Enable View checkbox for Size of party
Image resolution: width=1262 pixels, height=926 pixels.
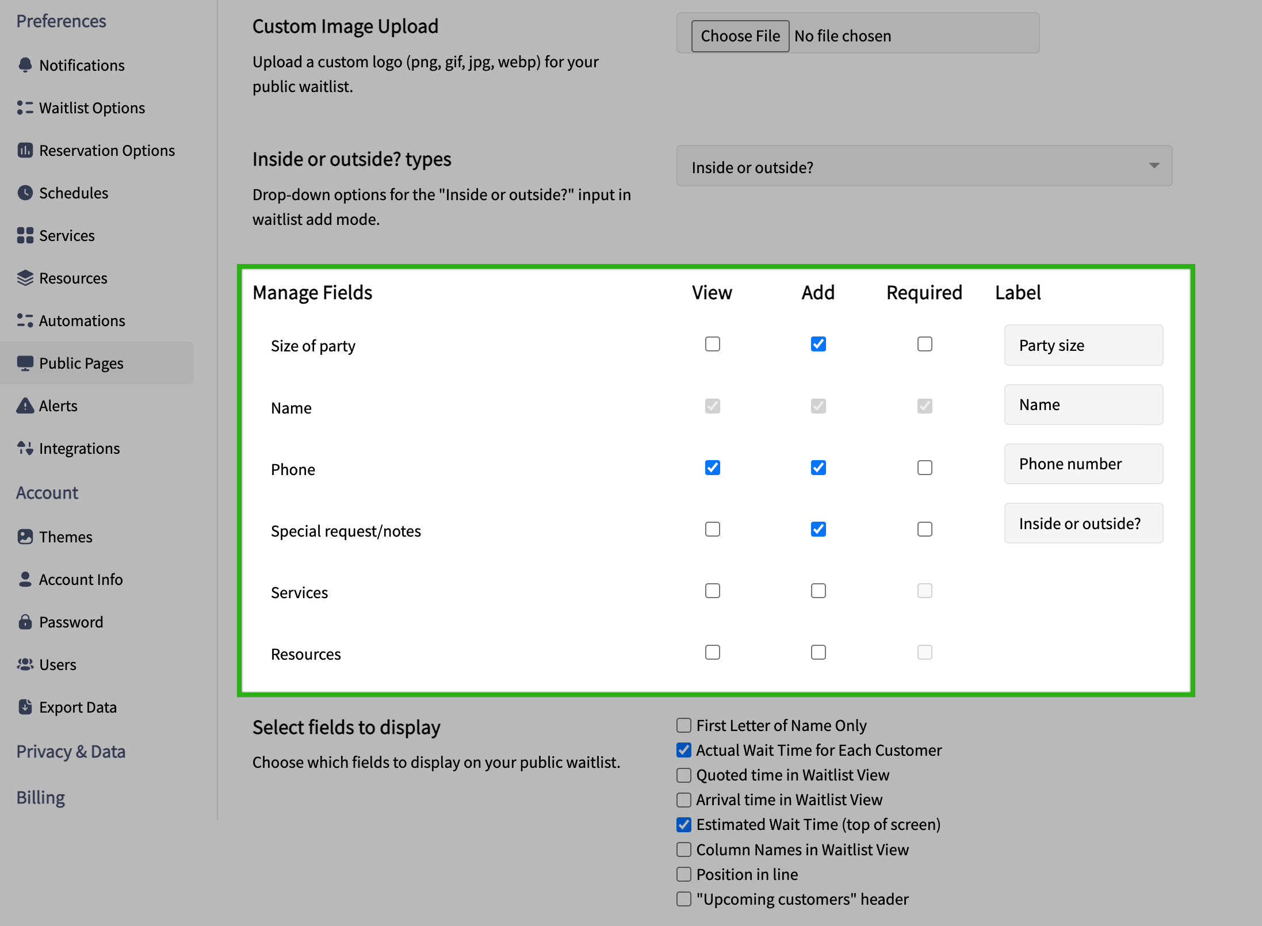pos(712,344)
